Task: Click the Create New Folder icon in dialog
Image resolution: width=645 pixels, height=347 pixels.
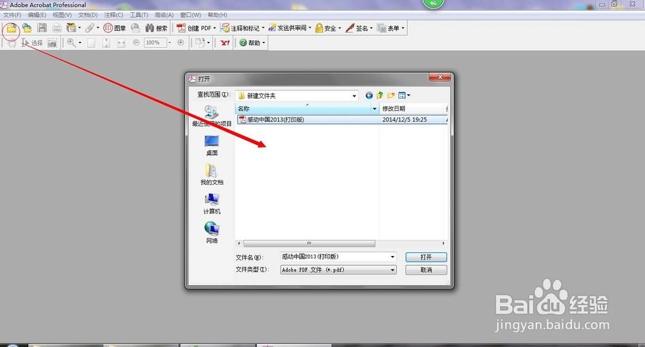Action: coord(391,95)
